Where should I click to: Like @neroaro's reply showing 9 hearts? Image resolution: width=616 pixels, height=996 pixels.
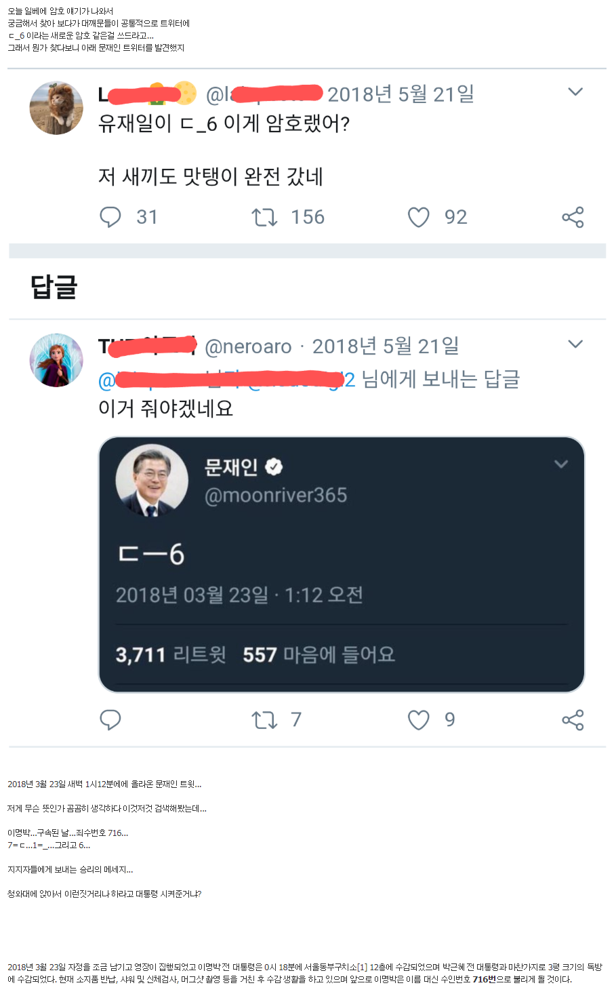coord(419,719)
